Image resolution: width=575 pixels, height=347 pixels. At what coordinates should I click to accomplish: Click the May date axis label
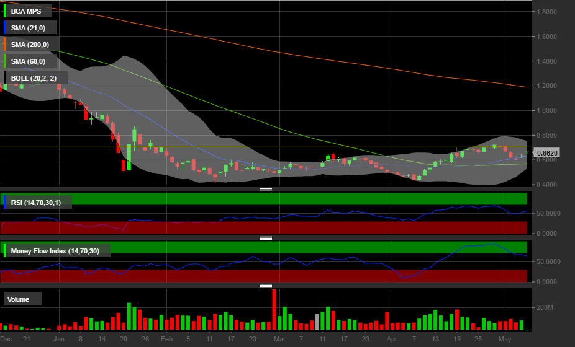point(505,339)
